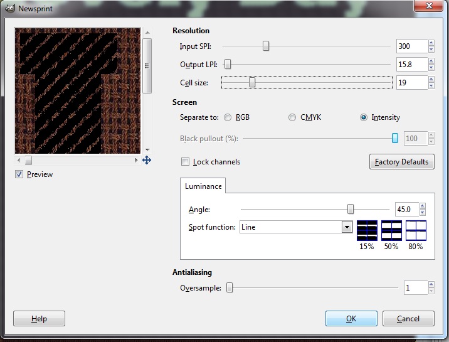Click the preview navigation cross-arrows icon

coord(147,160)
